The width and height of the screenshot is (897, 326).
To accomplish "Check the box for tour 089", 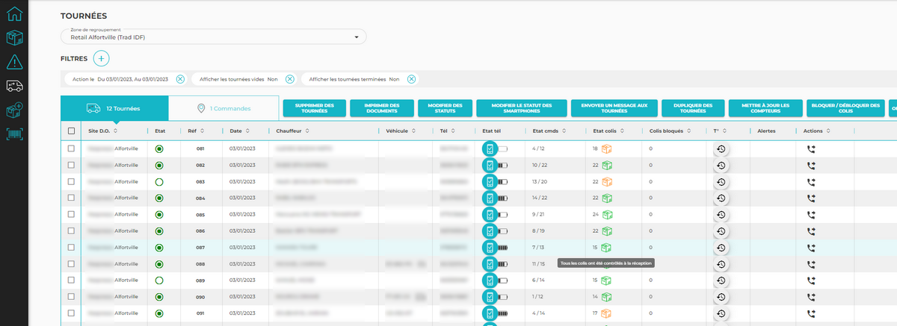I will coord(72,280).
